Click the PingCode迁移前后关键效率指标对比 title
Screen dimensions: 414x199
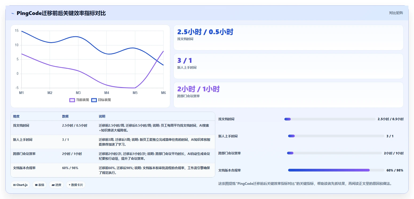[61, 13]
